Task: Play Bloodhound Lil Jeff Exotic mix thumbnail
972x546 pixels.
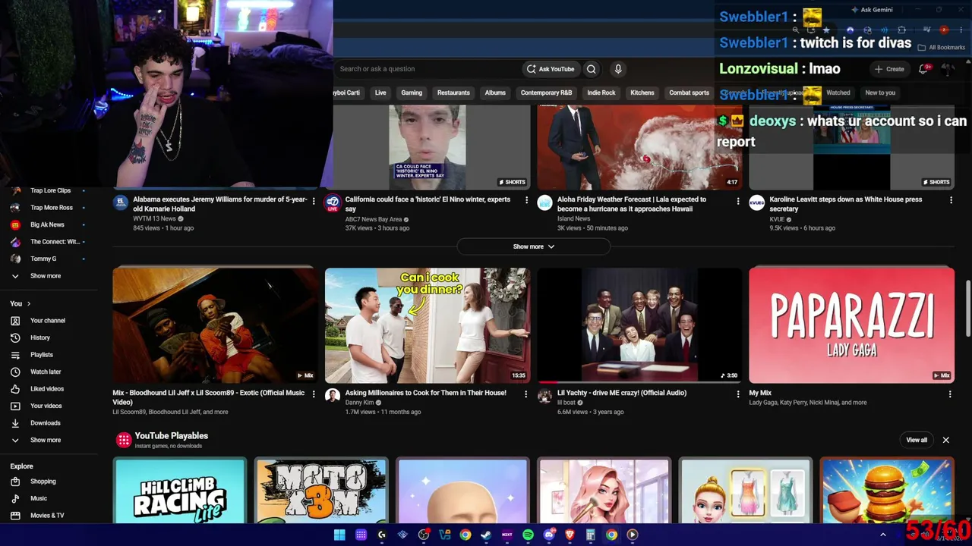Action: pos(215,325)
